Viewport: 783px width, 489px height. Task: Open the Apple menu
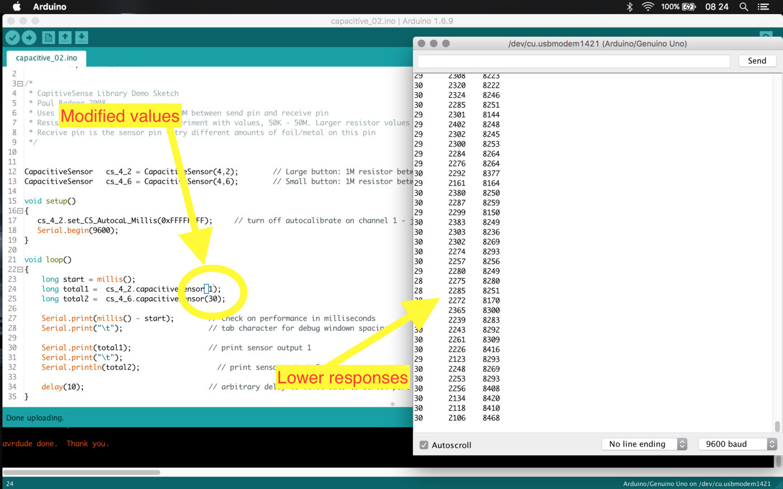tap(16, 7)
